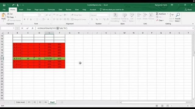The width and height of the screenshot is (195, 109).
Task: Expand the formula bar
Action: [x=193, y=28]
